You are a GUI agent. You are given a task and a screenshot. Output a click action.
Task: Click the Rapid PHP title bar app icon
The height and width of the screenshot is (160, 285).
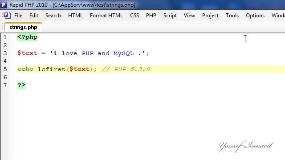[3, 5]
